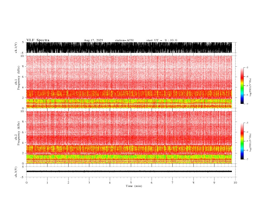The width and height of the screenshot is (265, 205).
Task: Click the "-3" label on ch.2 colorbar
Action: (x=247, y=123)
